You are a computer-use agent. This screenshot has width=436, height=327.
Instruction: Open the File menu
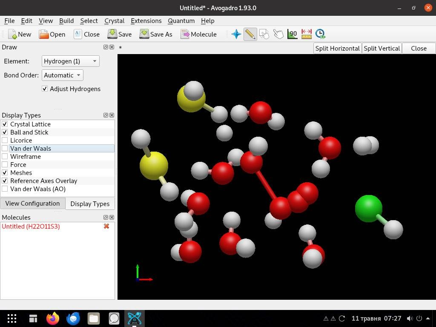(9, 21)
